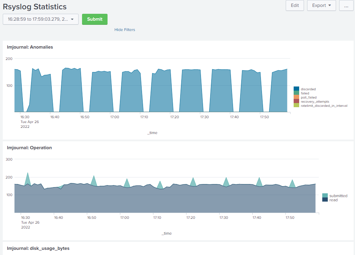This screenshot has height=255, width=355.
Task: Click the green Submit button
Action: point(95,19)
